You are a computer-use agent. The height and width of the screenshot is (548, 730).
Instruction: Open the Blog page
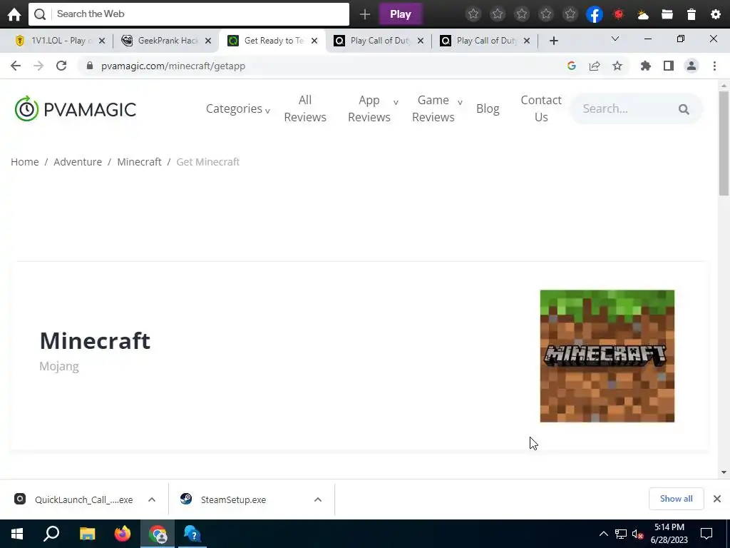click(x=488, y=108)
